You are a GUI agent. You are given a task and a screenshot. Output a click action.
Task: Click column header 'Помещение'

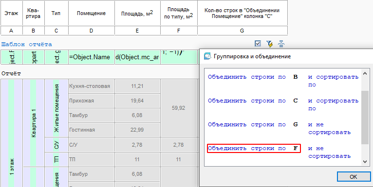[x=92, y=13]
